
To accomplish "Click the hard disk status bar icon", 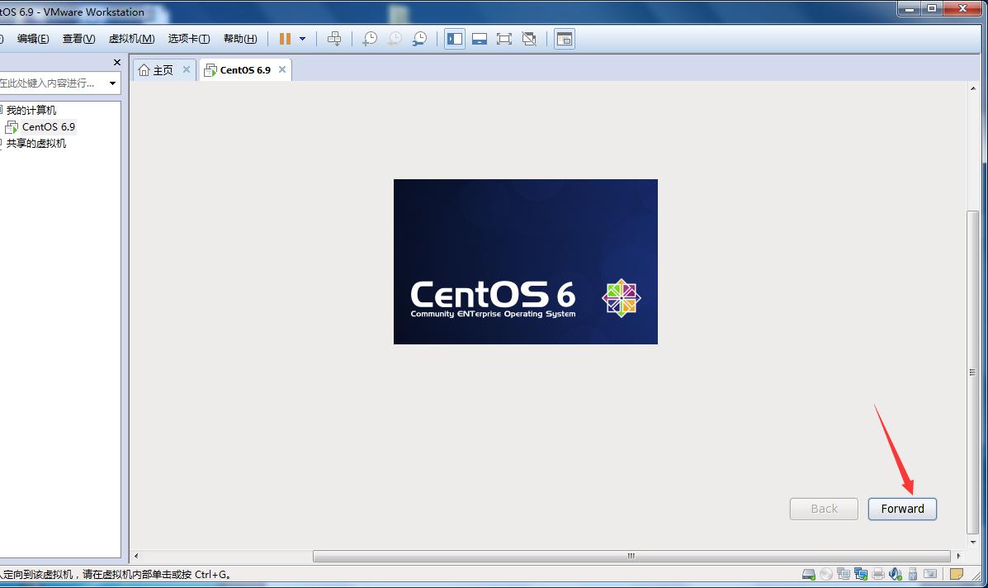I will tap(808, 573).
